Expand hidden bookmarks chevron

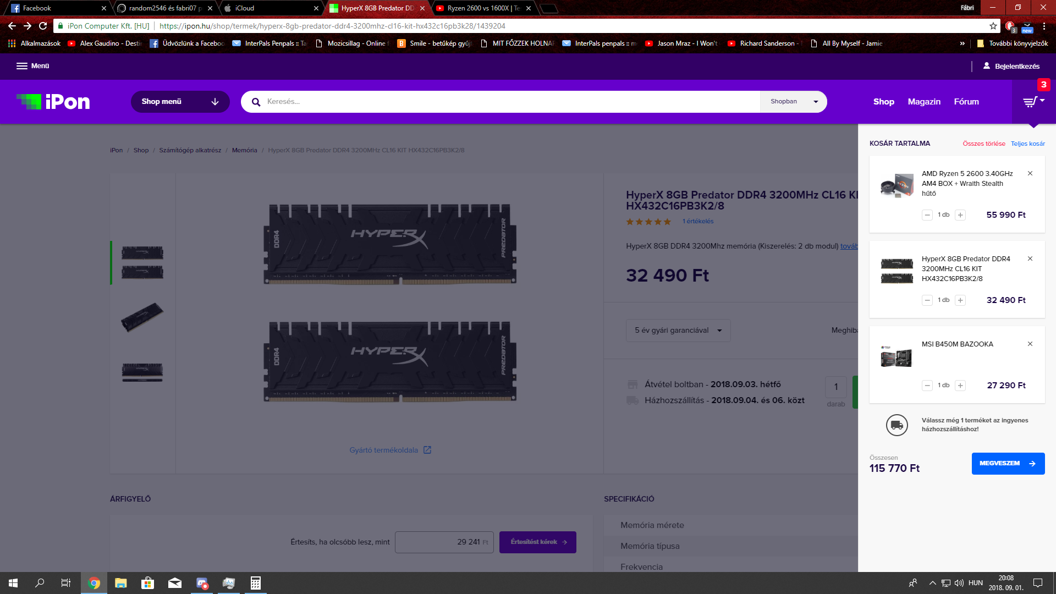click(962, 43)
